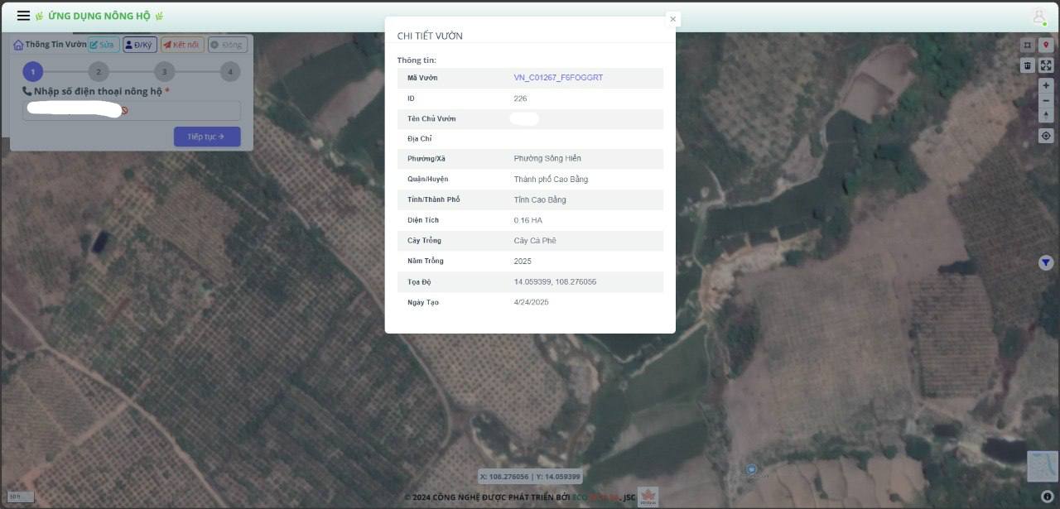Click Tiếp tục to continue

click(207, 137)
